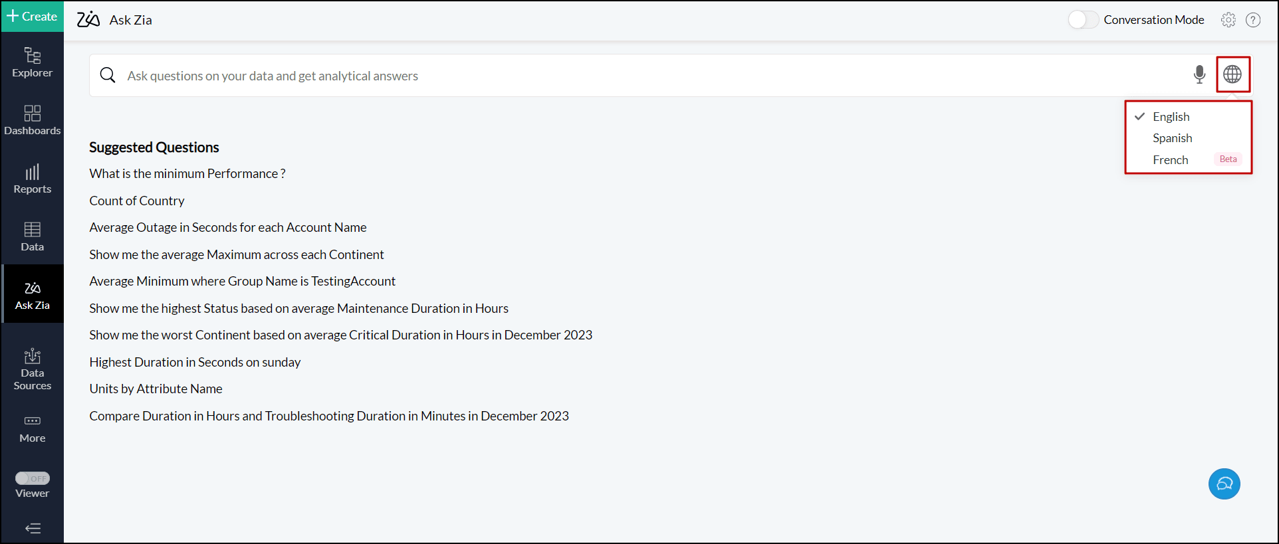Viewport: 1279px width, 544px height.
Task: Open the globe language selector
Action: [1232, 74]
